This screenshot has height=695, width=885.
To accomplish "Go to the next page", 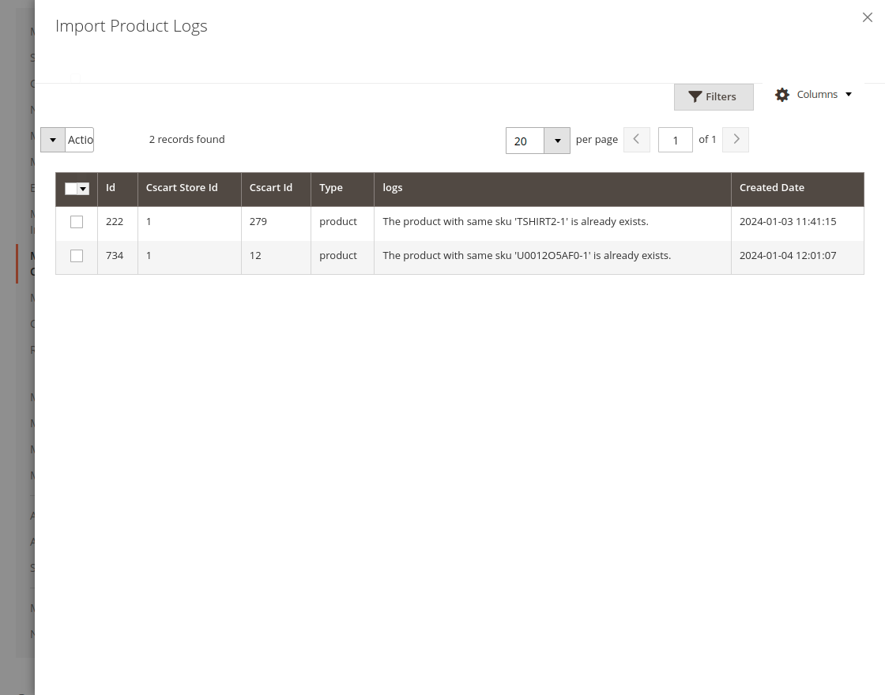I will 736,139.
